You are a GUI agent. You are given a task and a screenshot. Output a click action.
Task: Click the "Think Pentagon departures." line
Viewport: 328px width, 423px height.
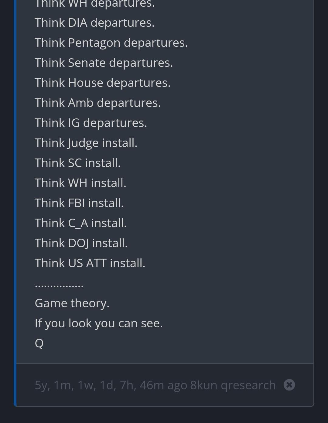[x=111, y=43]
